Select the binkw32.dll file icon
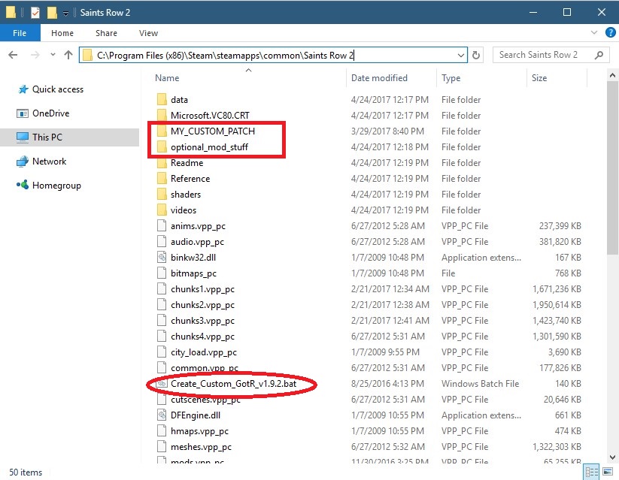Viewport: 619px width, 480px height. [x=162, y=257]
